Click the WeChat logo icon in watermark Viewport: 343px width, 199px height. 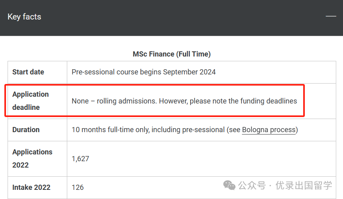(x=229, y=185)
